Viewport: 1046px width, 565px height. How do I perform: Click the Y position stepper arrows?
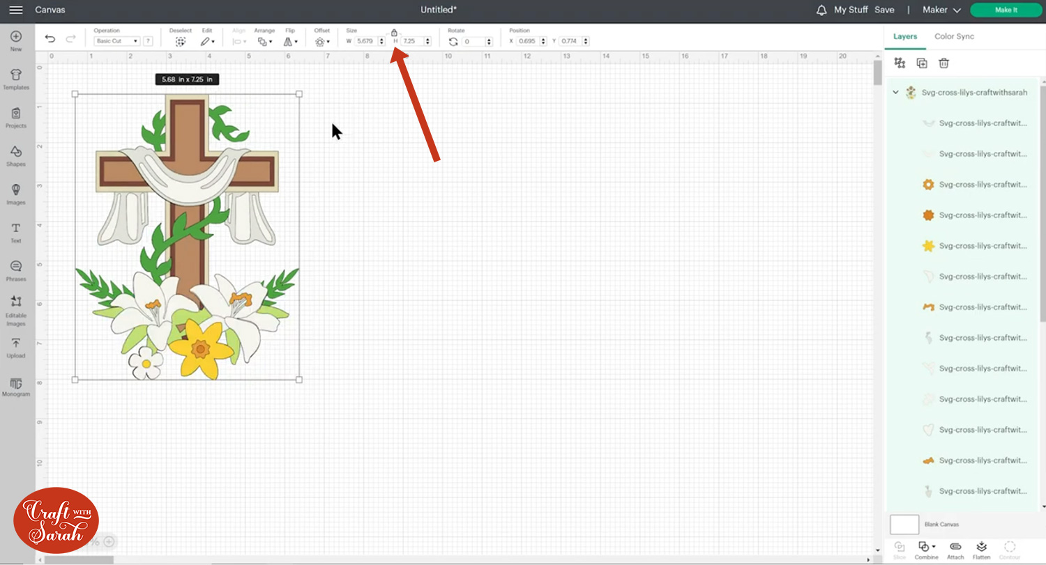pyautogui.click(x=586, y=41)
